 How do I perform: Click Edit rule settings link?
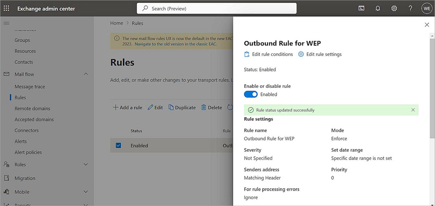[x=320, y=54]
